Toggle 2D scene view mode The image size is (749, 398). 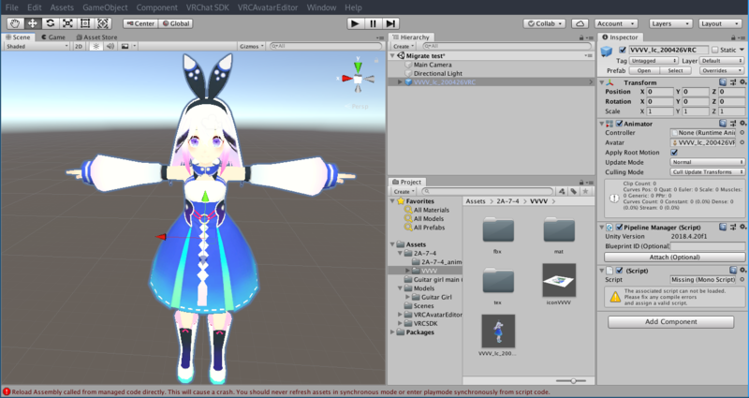79,46
